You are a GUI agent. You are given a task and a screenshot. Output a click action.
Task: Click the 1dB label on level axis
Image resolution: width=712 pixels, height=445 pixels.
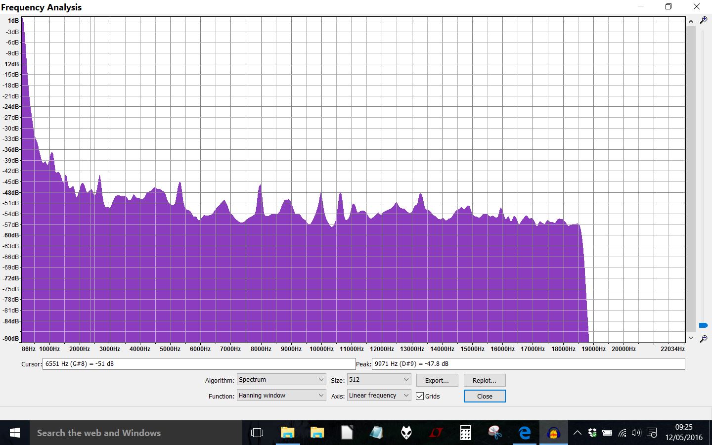[14, 21]
